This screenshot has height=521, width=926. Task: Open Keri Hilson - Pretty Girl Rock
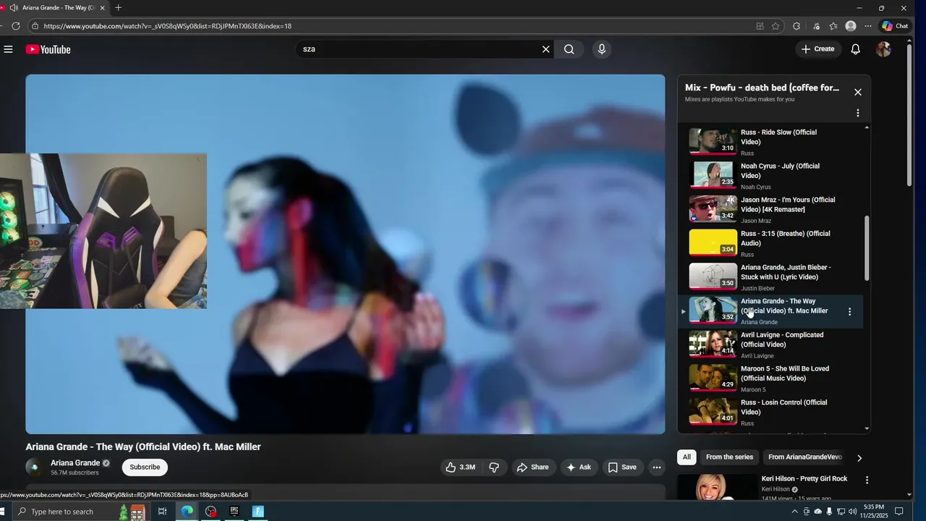coord(804,479)
